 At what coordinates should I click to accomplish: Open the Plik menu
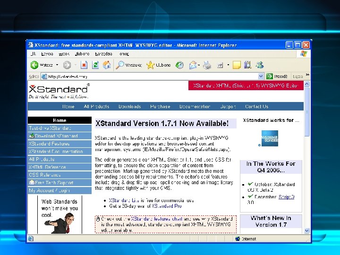pyautogui.click(x=34, y=54)
